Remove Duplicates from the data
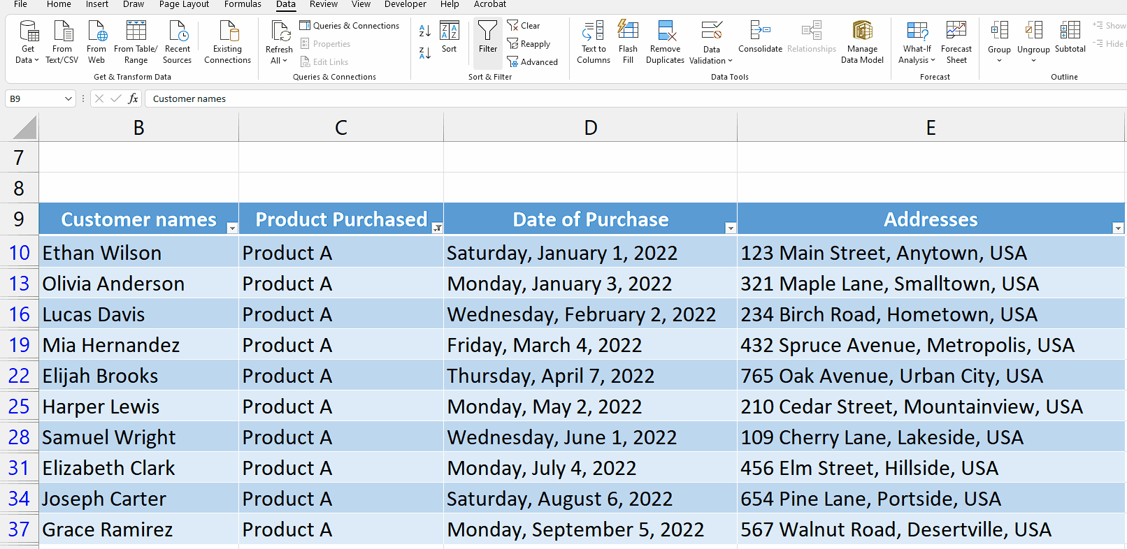This screenshot has height=549, width=1127. (x=665, y=42)
